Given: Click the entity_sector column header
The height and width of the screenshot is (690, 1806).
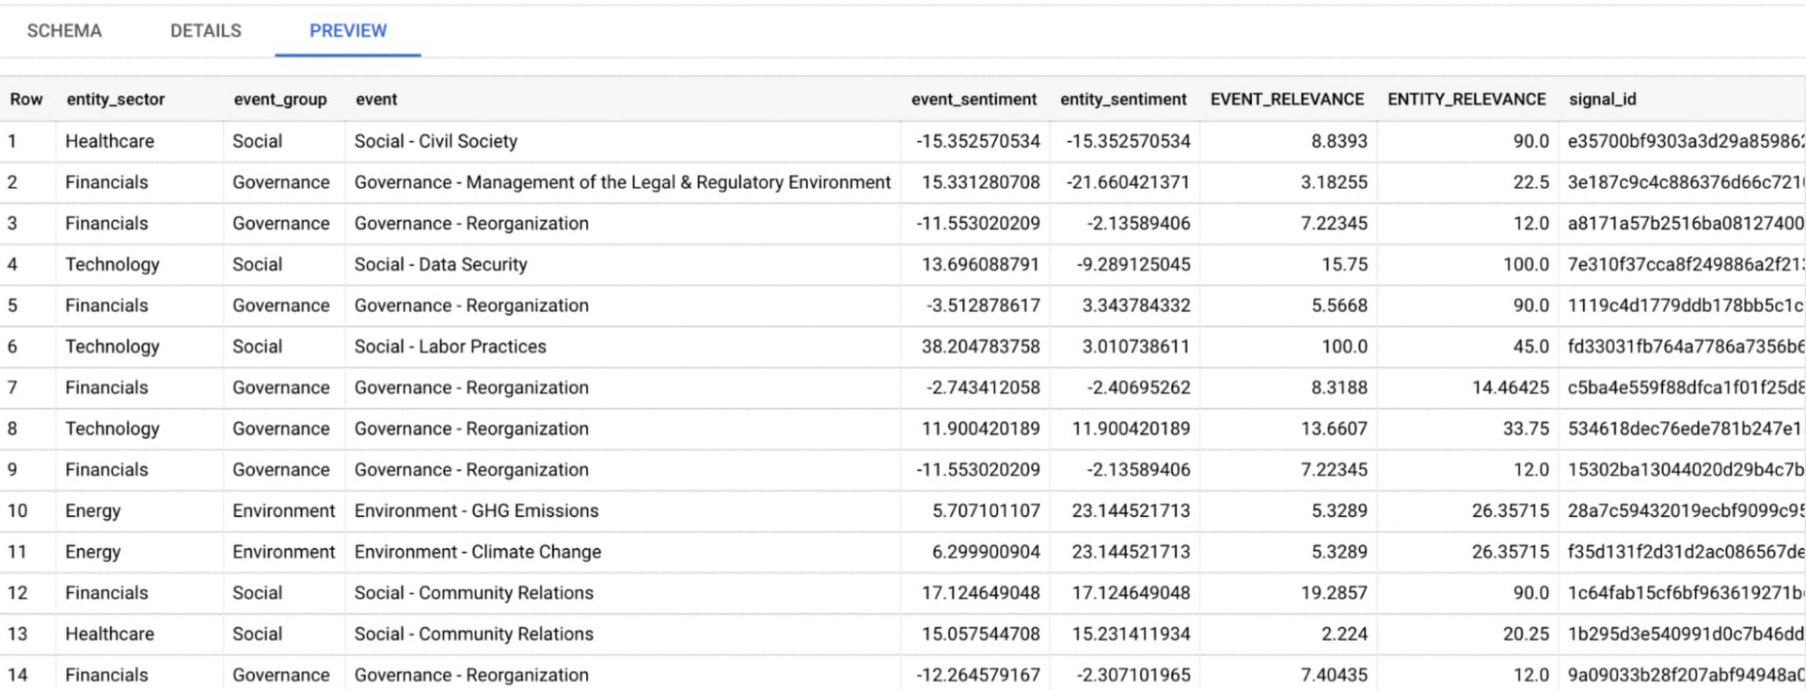Looking at the screenshot, I should tap(115, 100).
